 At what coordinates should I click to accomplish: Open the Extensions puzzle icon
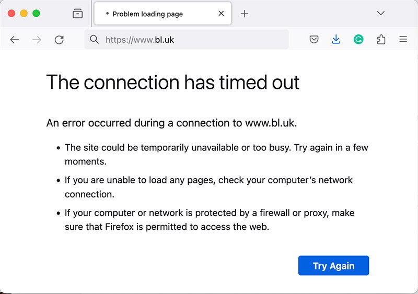(x=381, y=39)
